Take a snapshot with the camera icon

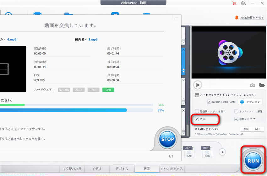point(252,85)
